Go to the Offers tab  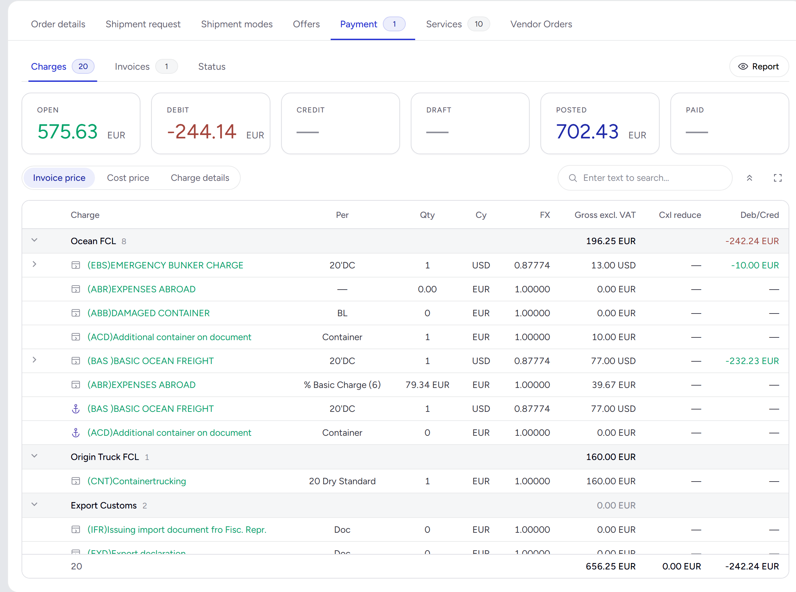(306, 24)
